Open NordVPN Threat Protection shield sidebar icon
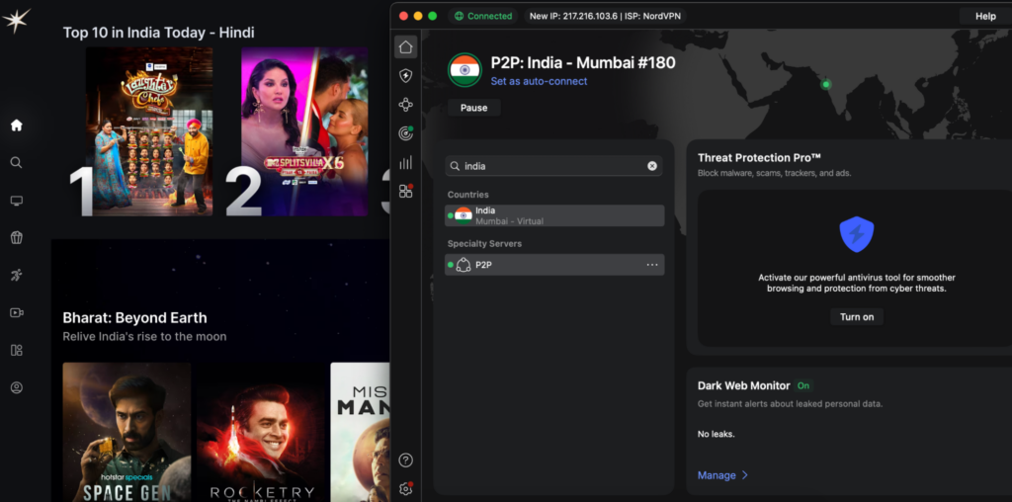 405,76
